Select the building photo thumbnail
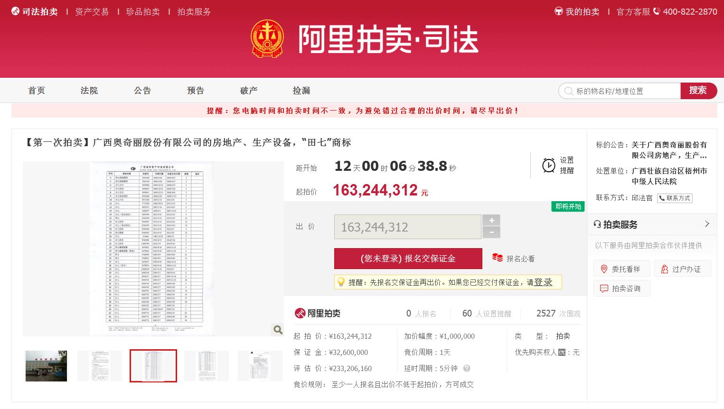The width and height of the screenshot is (724, 409). point(46,366)
